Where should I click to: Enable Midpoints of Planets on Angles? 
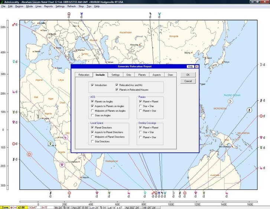[92, 111]
